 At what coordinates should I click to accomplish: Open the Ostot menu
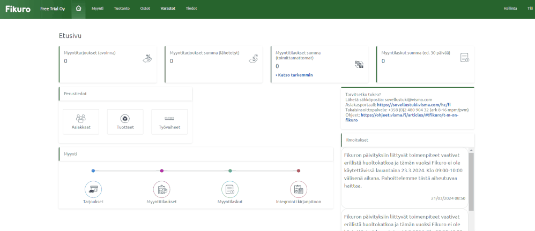coord(145,9)
